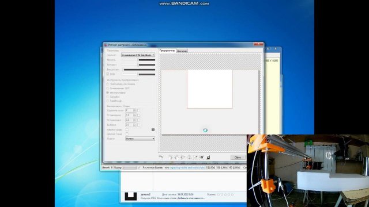Invert the image colors

coord(208,157)
